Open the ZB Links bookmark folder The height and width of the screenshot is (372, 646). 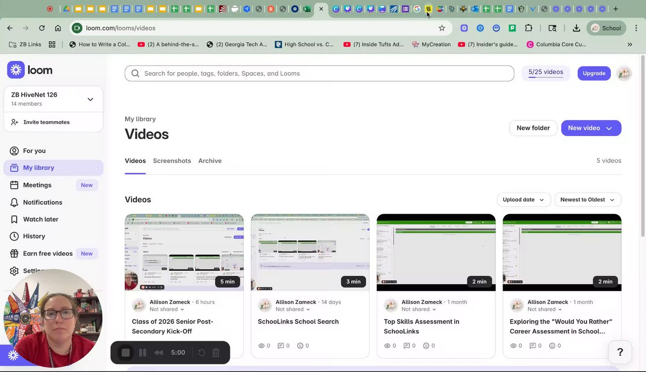click(25, 44)
